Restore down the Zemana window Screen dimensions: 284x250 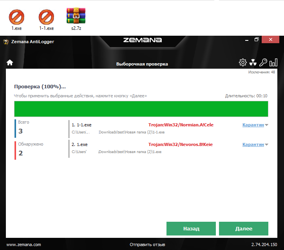pos(257,39)
